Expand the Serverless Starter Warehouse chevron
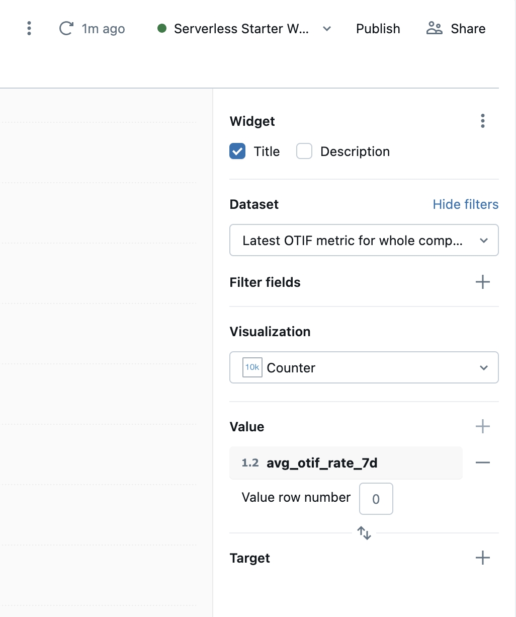 (x=327, y=29)
